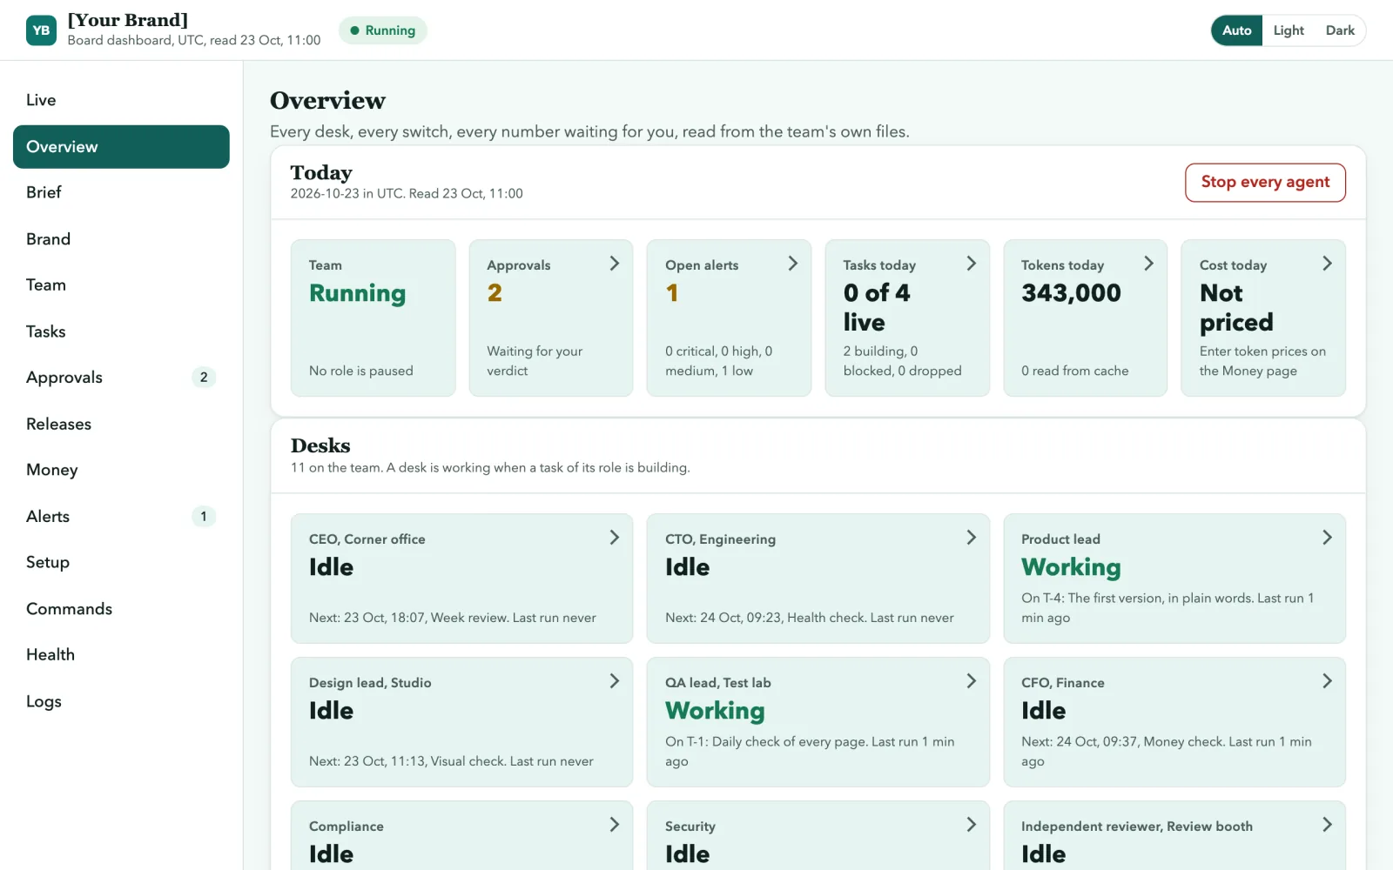The height and width of the screenshot is (870, 1393).
Task: Click 'No role is paused' text
Action: coord(360,371)
